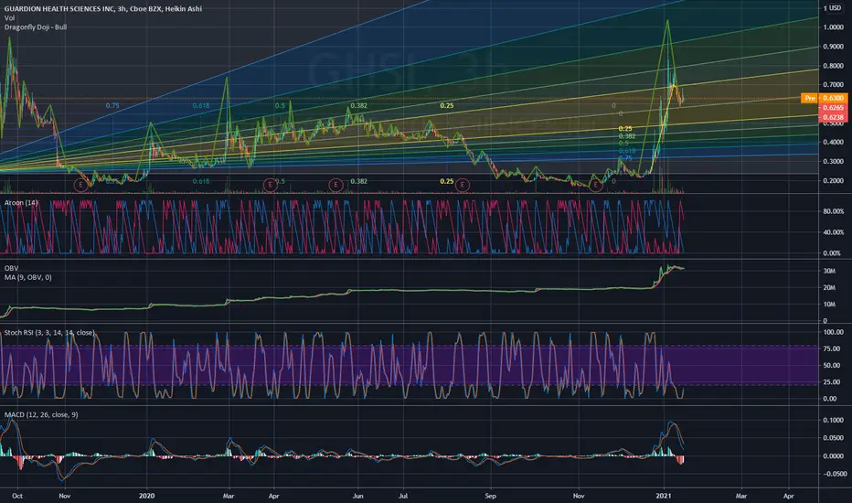852x503 pixels.
Task: Click the Stoch RSI indicator legend
Action: click(x=49, y=332)
